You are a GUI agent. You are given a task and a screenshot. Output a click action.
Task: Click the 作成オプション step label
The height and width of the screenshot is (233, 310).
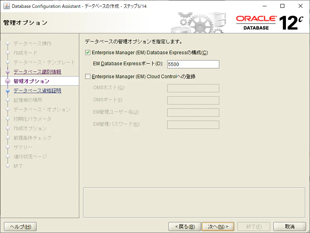pyautogui.click(x=30, y=128)
